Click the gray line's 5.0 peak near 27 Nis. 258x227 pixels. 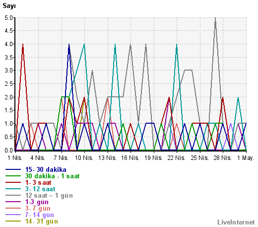click(x=215, y=18)
